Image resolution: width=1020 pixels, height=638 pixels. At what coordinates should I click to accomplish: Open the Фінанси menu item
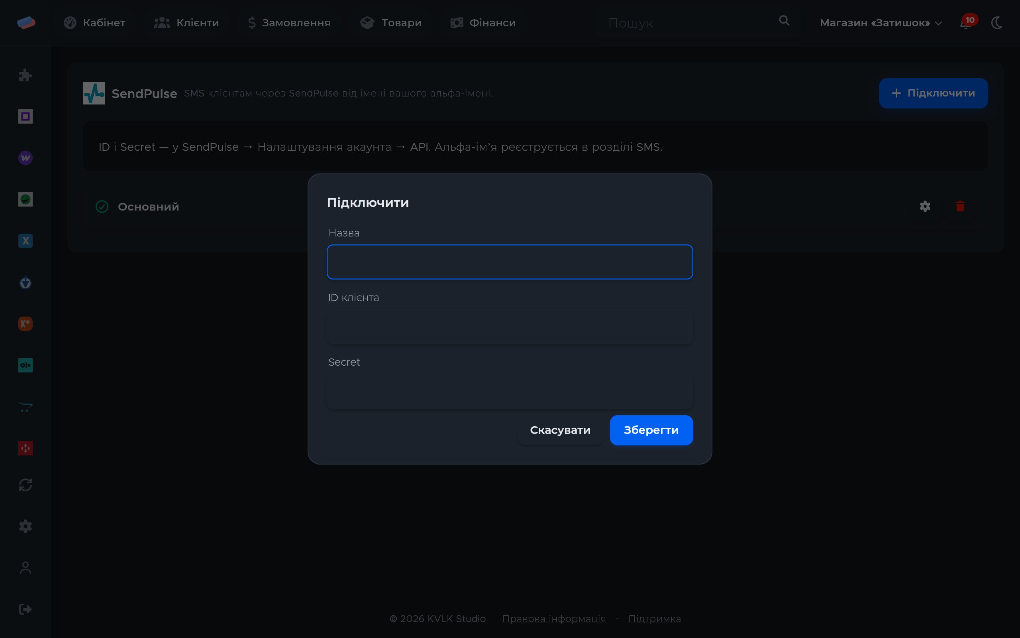[x=483, y=23]
